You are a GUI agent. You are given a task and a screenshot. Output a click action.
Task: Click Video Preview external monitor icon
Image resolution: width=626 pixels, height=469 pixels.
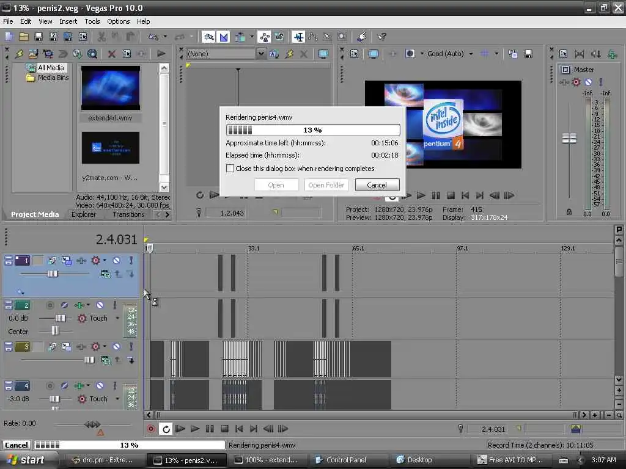(373, 54)
